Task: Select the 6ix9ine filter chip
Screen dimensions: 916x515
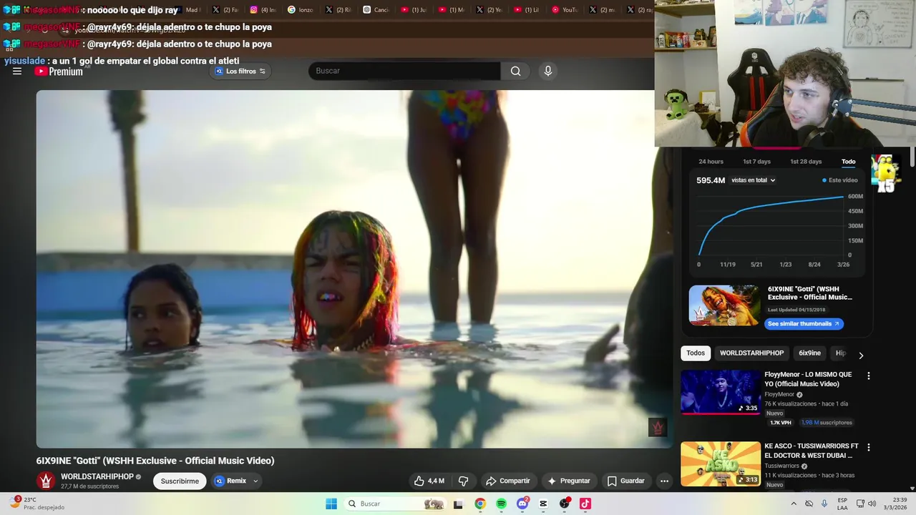Action: tap(810, 353)
